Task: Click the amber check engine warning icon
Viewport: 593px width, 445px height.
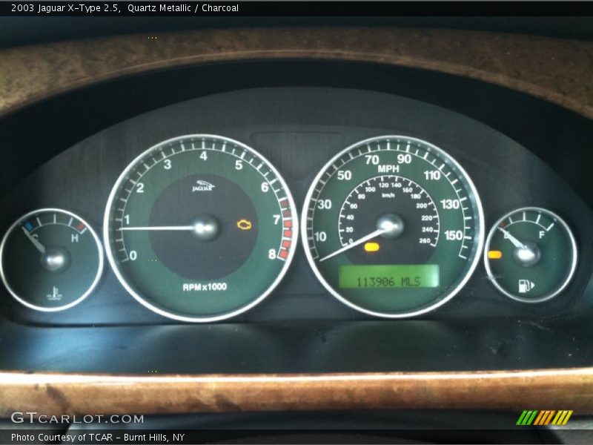Action: (244, 225)
